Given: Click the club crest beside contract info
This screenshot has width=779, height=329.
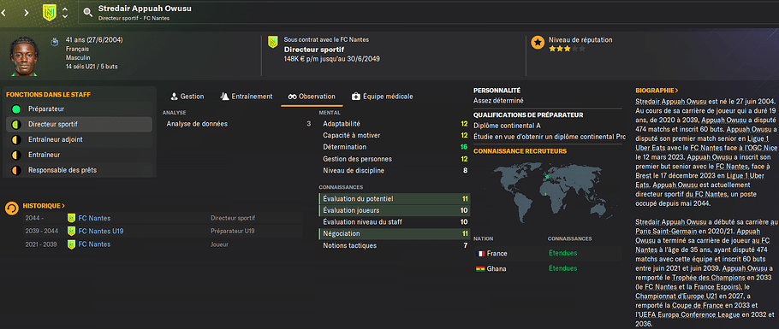Looking at the screenshot, I should click(273, 42).
